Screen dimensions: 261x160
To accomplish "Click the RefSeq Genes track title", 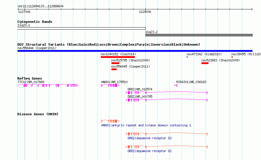I will point(30,78).
